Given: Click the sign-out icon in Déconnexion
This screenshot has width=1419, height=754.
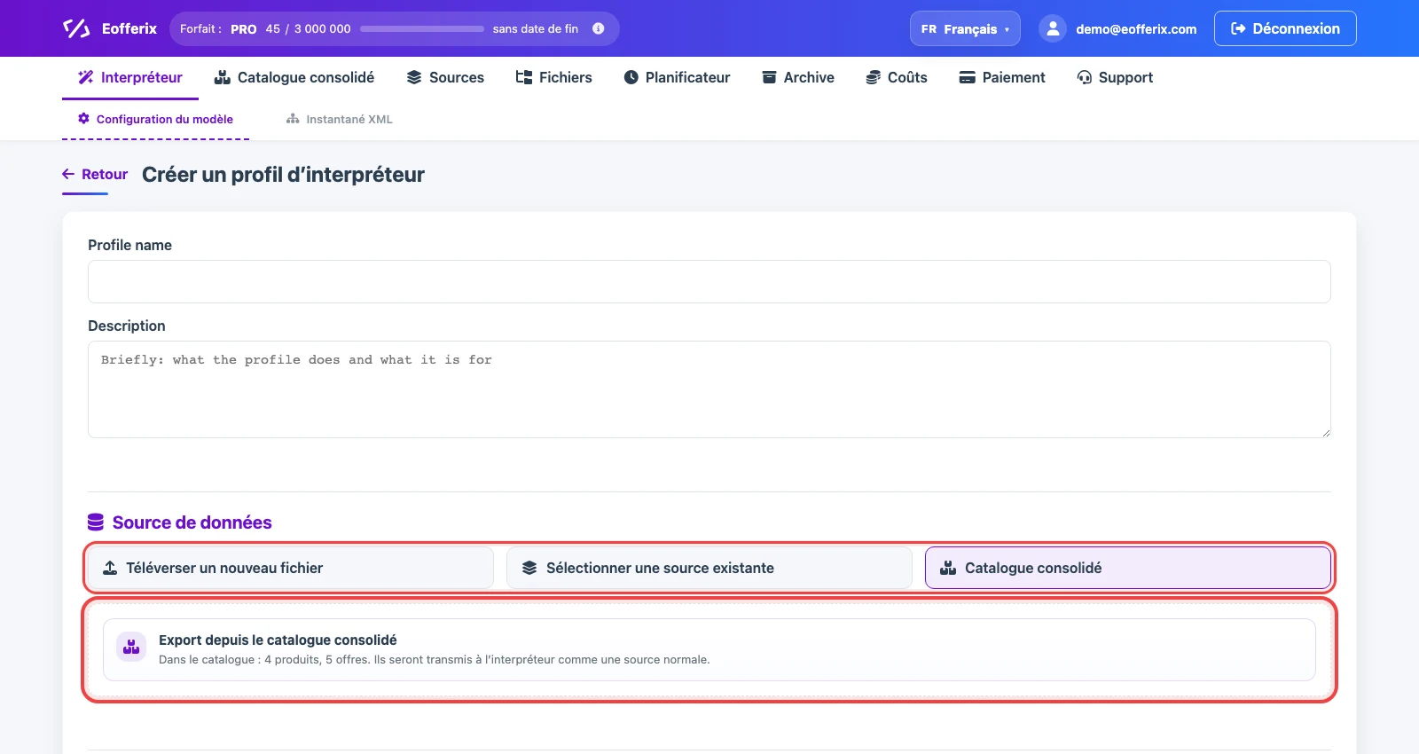Looking at the screenshot, I should pyautogui.click(x=1238, y=28).
